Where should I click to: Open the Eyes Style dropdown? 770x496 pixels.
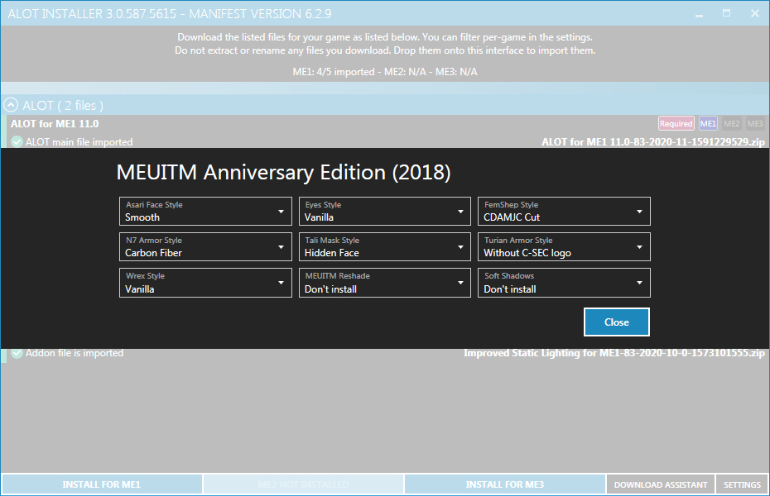coord(384,212)
